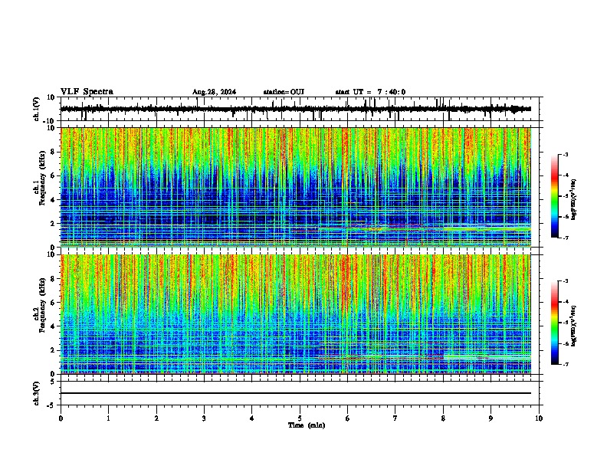Click the ch.1 spectrogram panel
This screenshot has height=469, width=607.
click(295, 187)
